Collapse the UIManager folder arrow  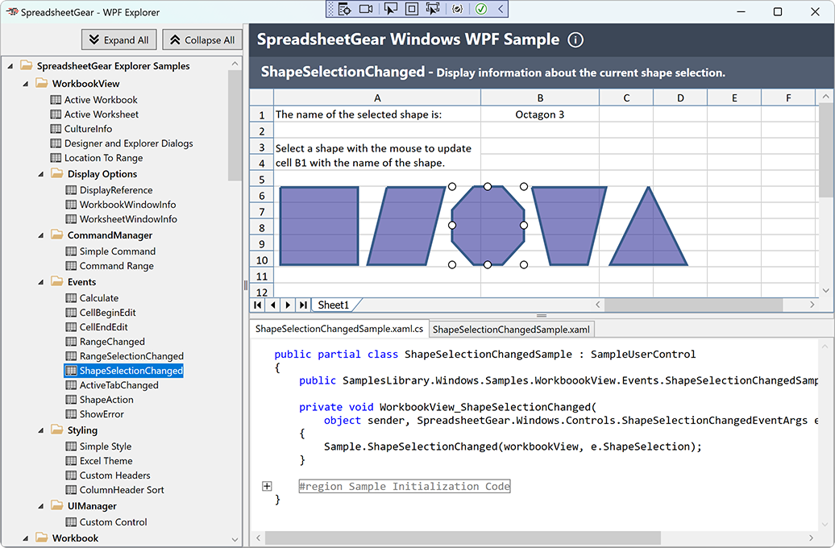40,506
